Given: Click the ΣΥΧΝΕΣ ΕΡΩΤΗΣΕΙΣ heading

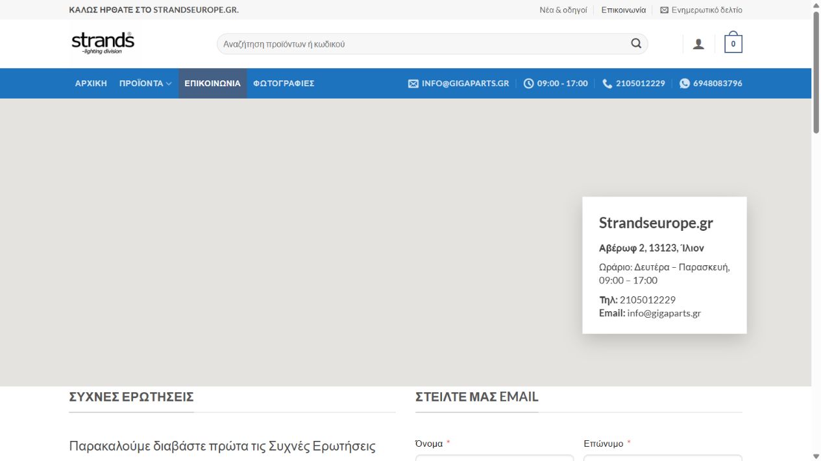Looking at the screenshot, I should pyautogui.click(x=131, y=397).
